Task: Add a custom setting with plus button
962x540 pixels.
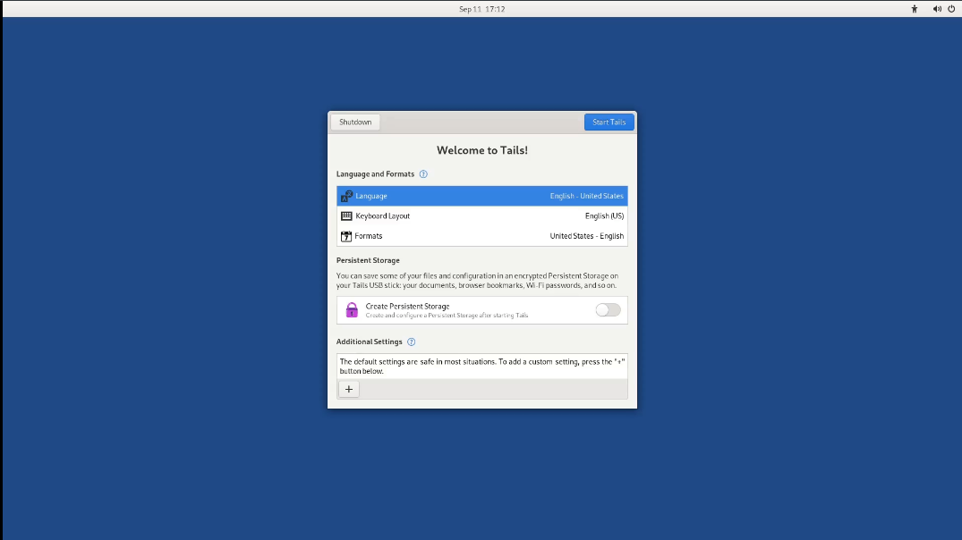Action: pos(349,389)
